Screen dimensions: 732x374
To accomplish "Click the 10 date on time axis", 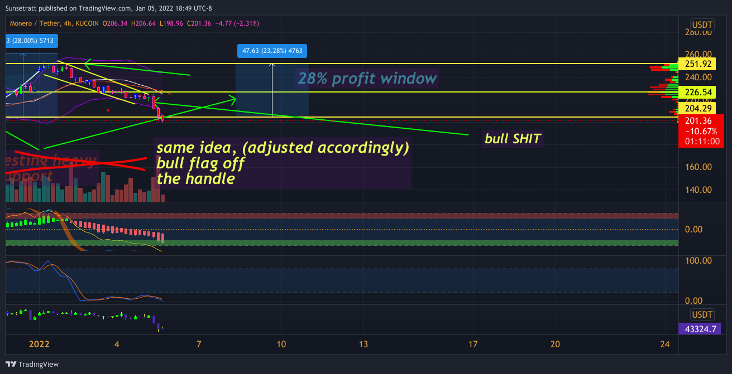I will (x=281, y=344).
